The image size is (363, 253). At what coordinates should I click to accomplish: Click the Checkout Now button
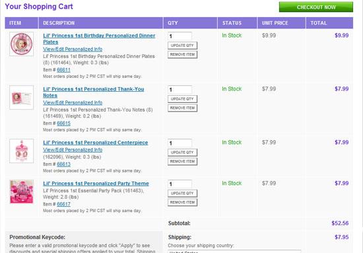316,7
